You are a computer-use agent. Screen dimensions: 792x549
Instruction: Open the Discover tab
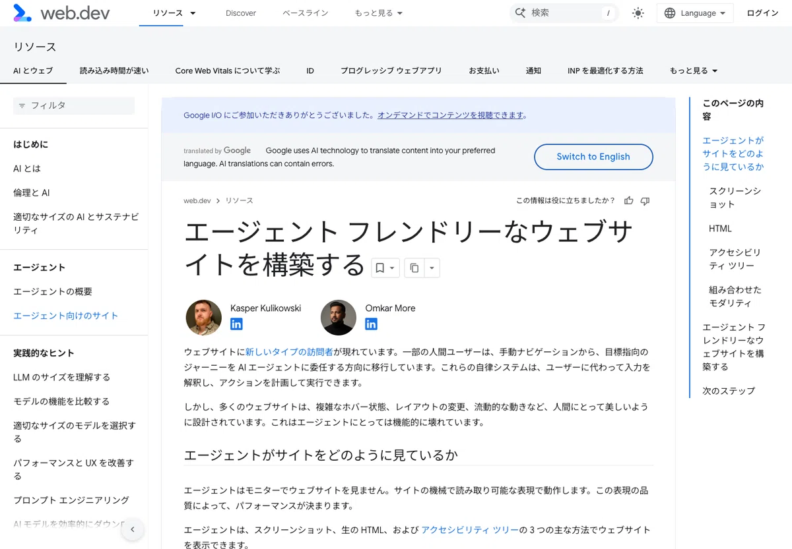point(241,13)
